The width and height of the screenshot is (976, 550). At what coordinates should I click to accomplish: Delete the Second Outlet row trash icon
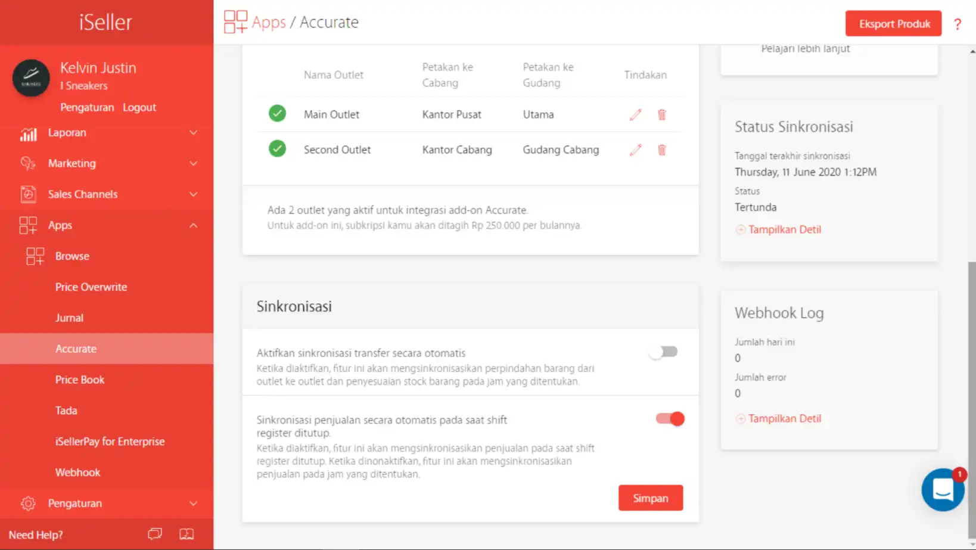coord(661,150)
